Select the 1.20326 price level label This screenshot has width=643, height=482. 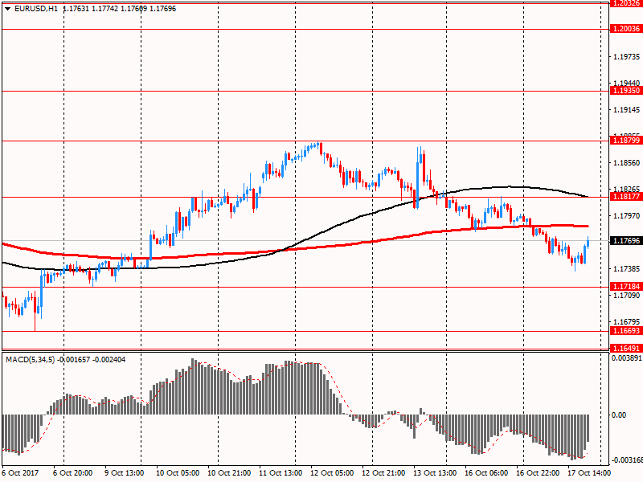pos(626,3)
